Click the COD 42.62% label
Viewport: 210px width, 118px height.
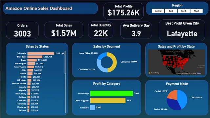[x=197, y=98]
